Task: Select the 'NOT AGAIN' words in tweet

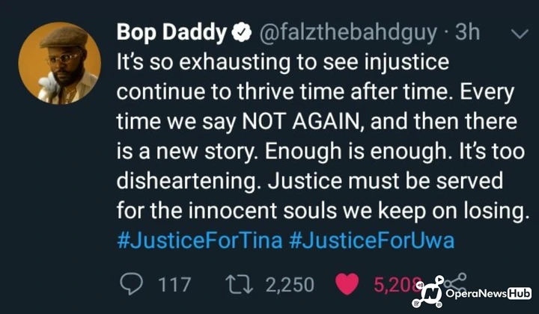Action: pos(299,121)
